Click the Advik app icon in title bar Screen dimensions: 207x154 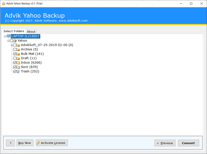[x=4, y=3]
